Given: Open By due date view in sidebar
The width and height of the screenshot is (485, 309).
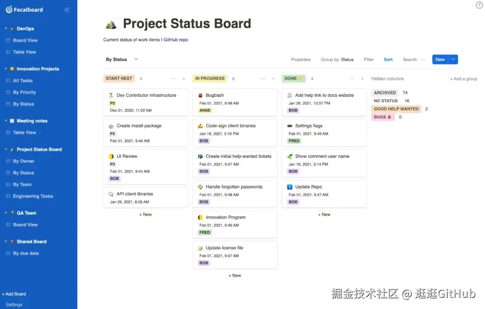Looking at the screenshot, I should point(26,253).
